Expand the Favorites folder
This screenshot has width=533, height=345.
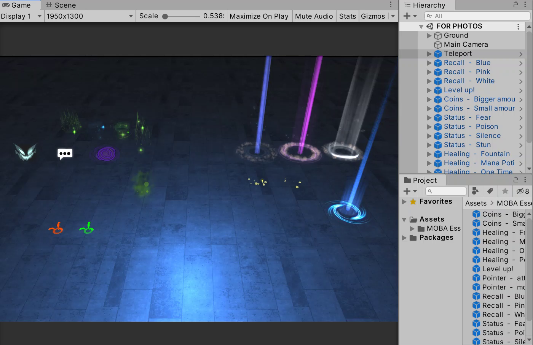click(404, 202)
